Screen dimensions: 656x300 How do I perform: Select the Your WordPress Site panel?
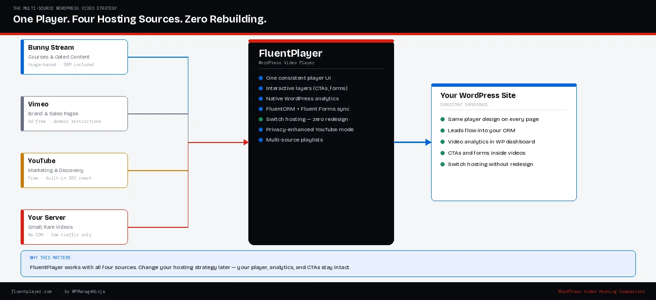point(504,141)
